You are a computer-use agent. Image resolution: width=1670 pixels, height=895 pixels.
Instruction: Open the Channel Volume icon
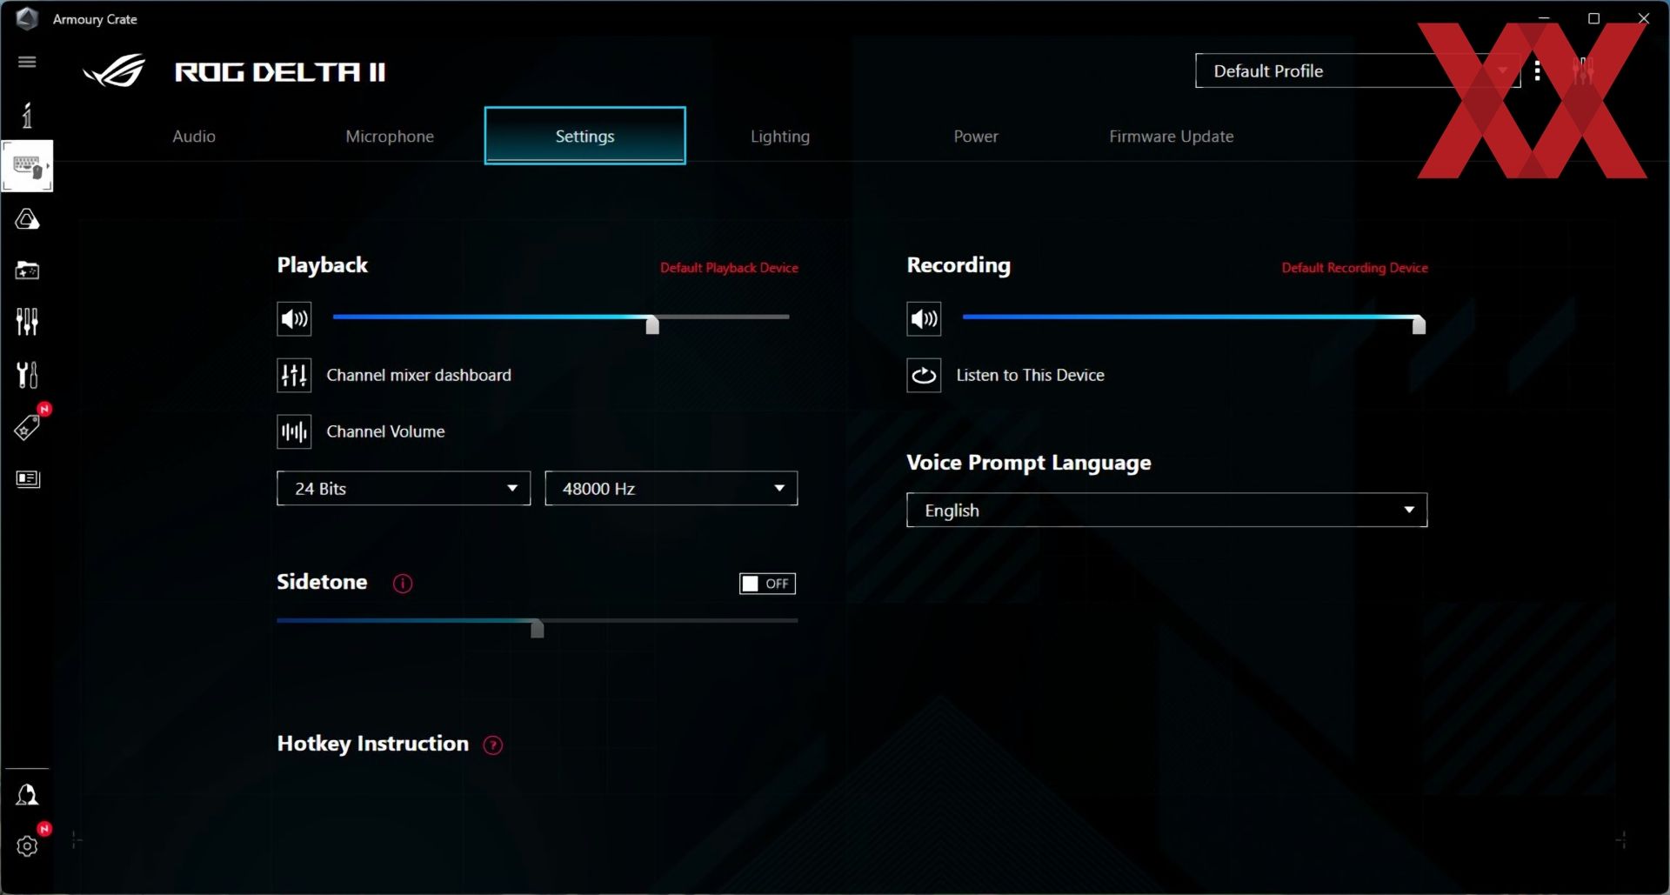point(294,431)
